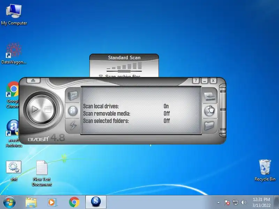Click the 'Scan local drives:' text

(101, 106)
